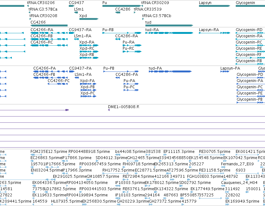265x206 pixels.
Task: Select the RE30705.5prime EST
Action: click(x=212, y=155)
